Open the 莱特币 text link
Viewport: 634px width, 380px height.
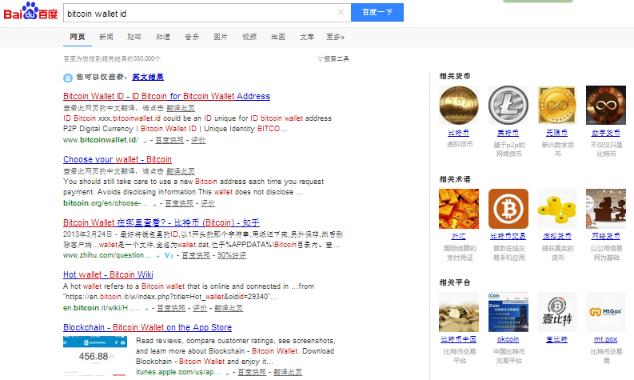pos(508,133)
